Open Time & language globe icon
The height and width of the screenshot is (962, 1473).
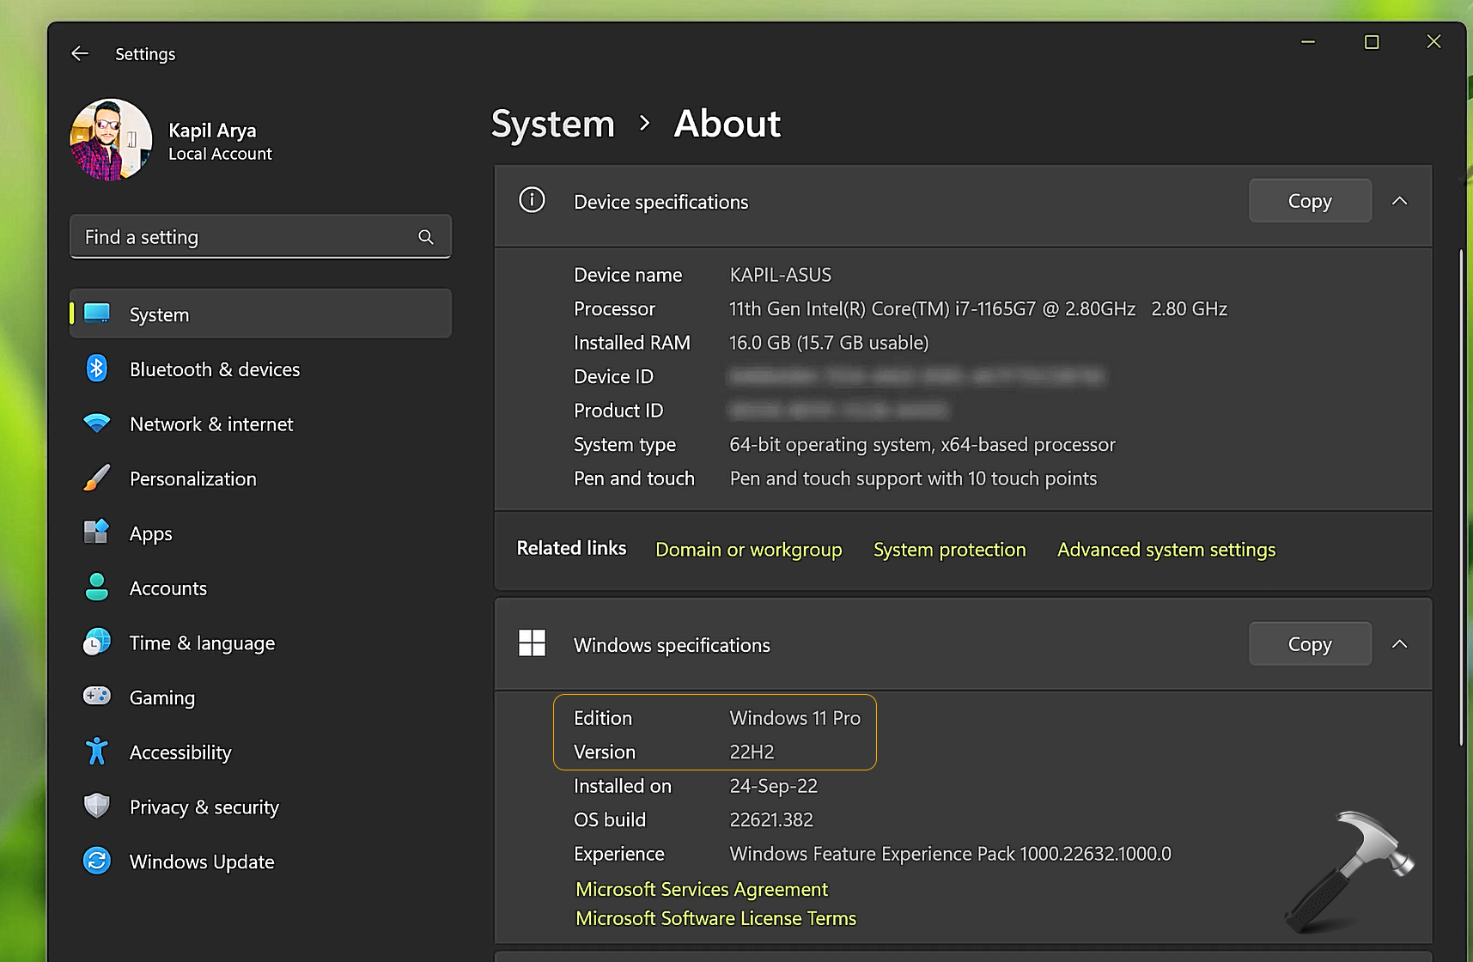96,642
